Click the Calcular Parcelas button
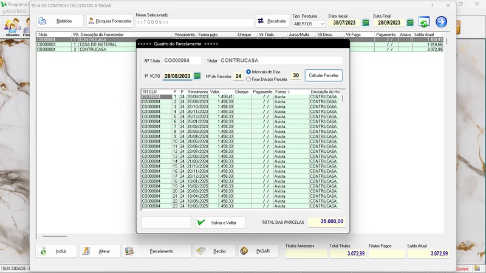 [x=324, y=76]
